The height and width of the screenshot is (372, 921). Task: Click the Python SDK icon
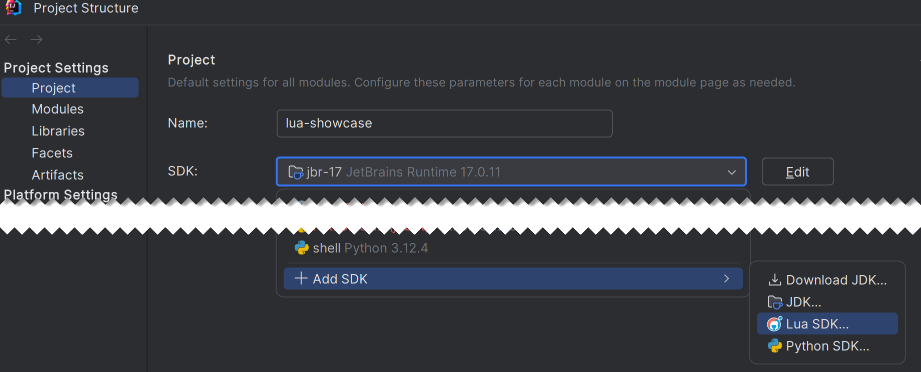pyautogui.click(x=774, y=346)
